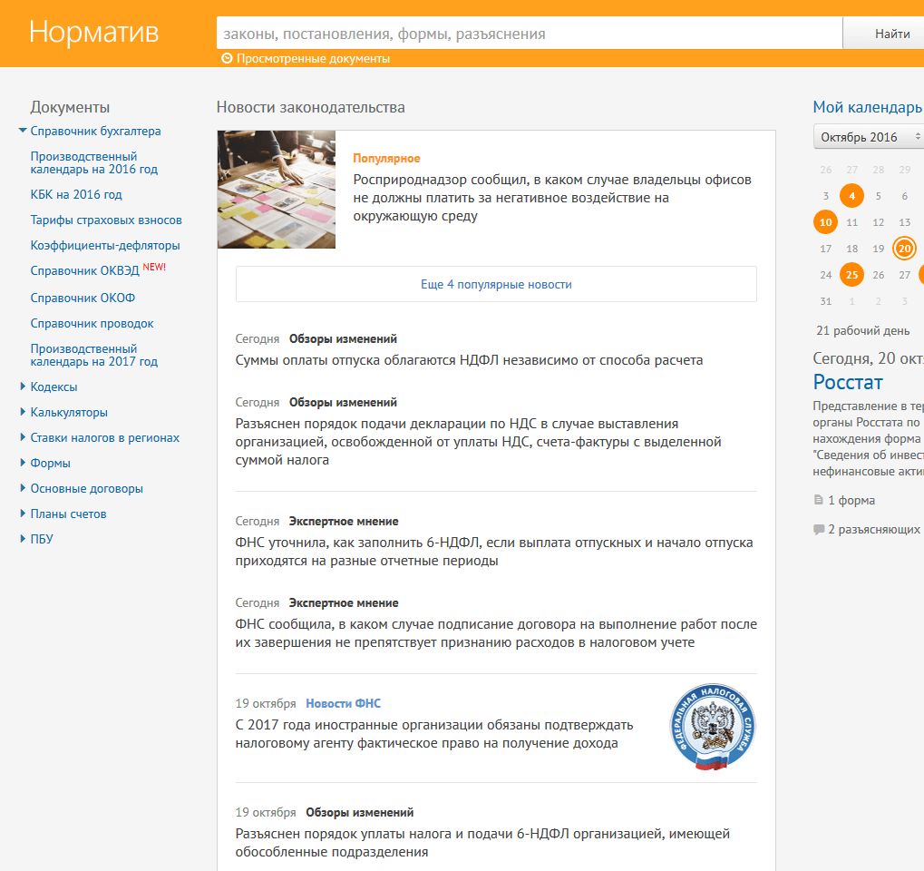
Task: Select today's date 20 in calendar
Action: pos(904,249)
